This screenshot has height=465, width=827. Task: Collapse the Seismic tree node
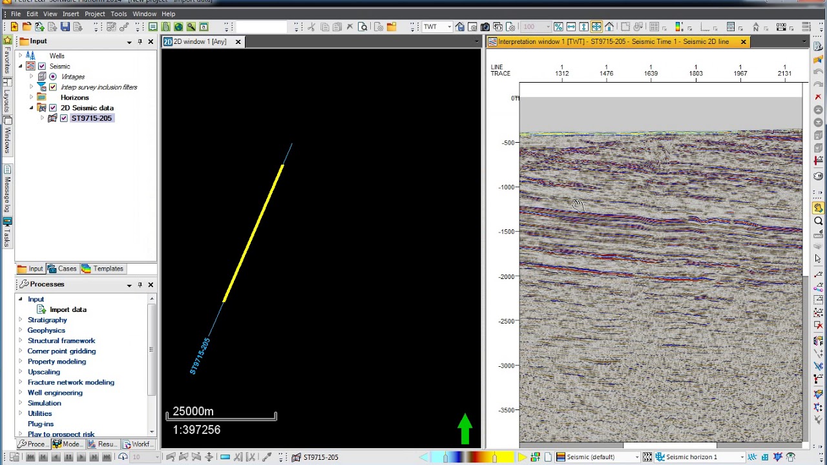(x=20, y=66)
